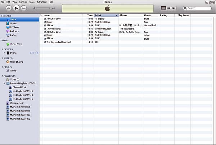Click the Next track fast-forward button
Viewport: 216px width, 145px height.
pos(24,8)
